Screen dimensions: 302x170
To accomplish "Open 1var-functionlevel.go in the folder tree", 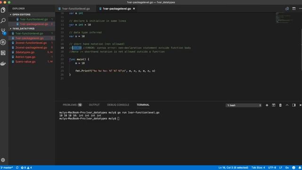I will click(x=32, y=34).
